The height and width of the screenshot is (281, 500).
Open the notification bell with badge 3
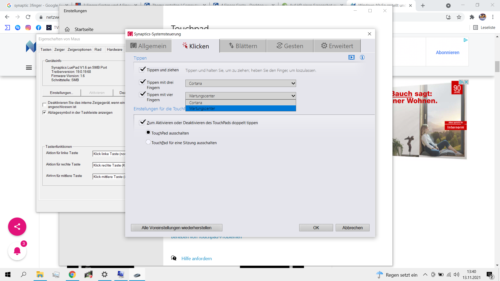pos(17,251)
